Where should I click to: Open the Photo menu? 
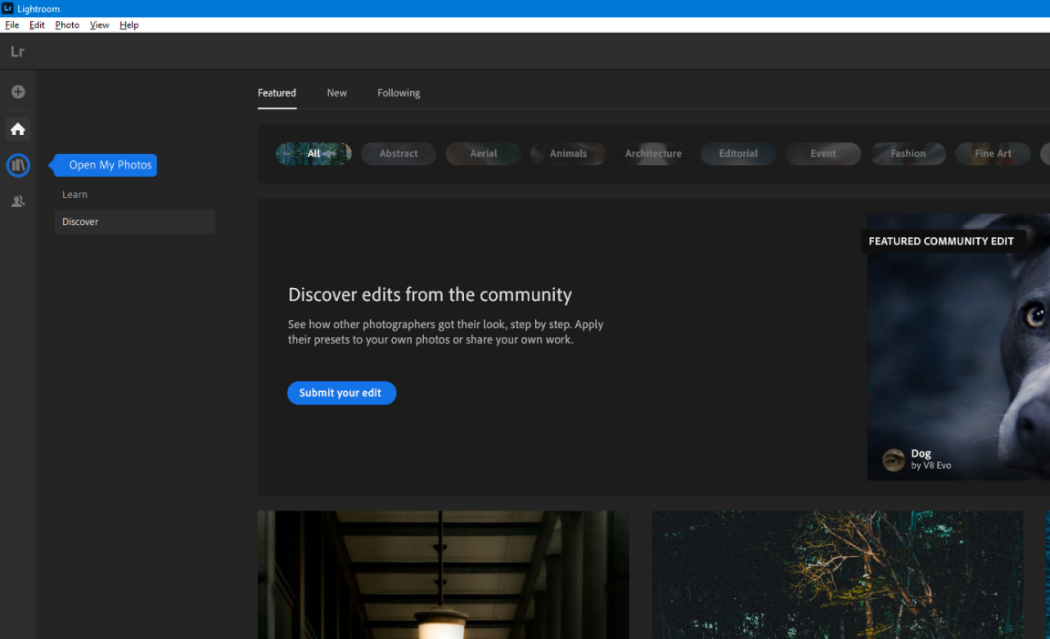[67, 25]
